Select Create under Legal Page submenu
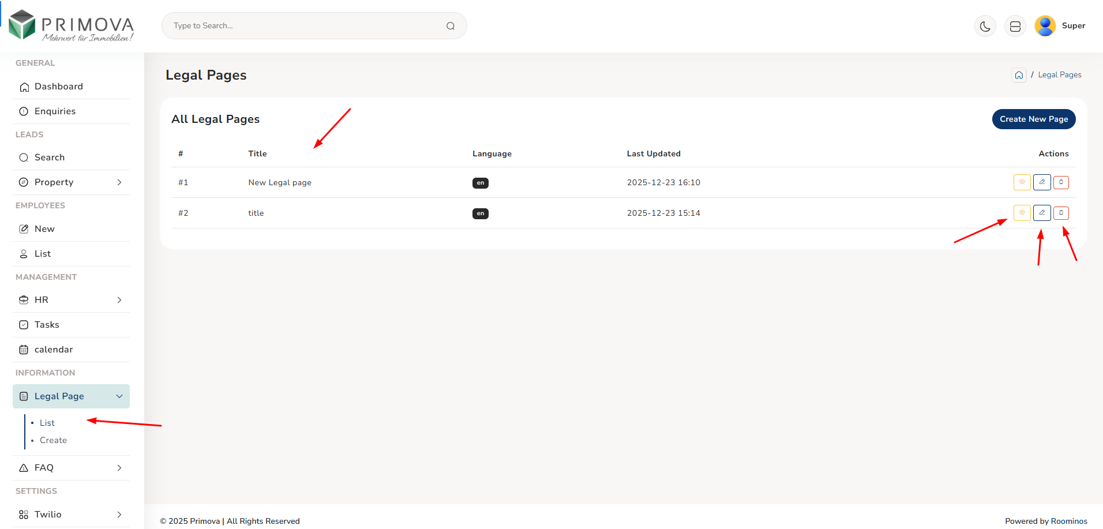 tap(53, 440)
